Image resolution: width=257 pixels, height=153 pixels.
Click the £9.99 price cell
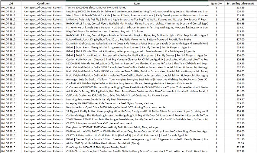(x=240, y=143)
